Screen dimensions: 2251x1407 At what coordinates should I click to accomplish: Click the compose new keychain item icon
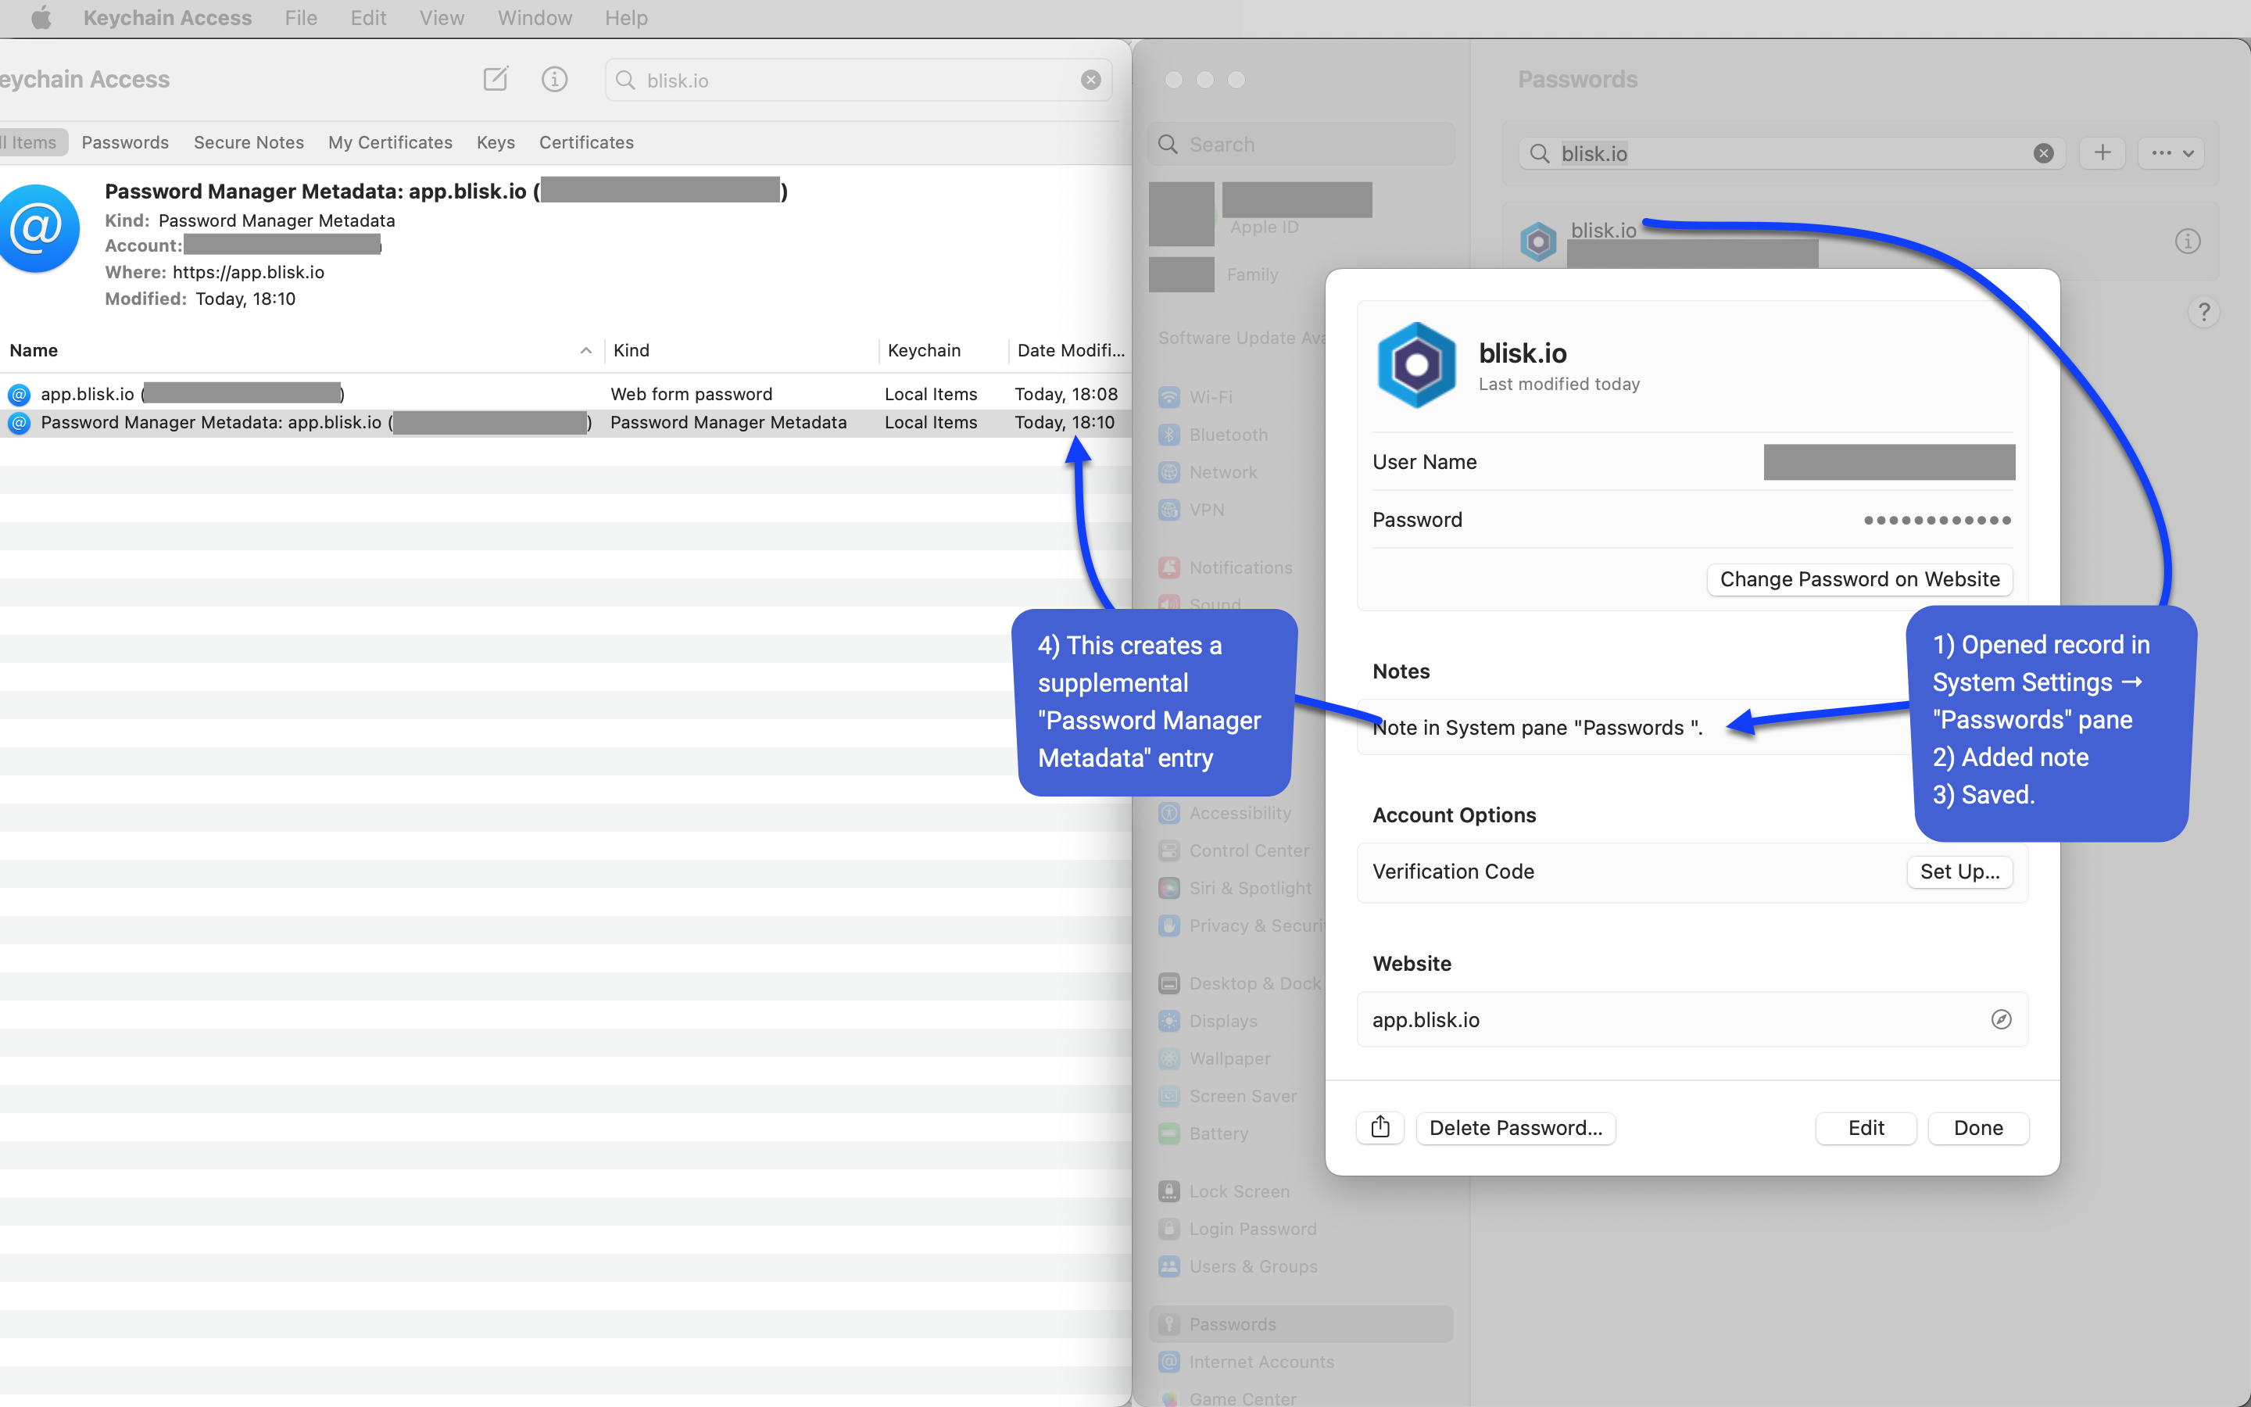[x=496, y=79]
